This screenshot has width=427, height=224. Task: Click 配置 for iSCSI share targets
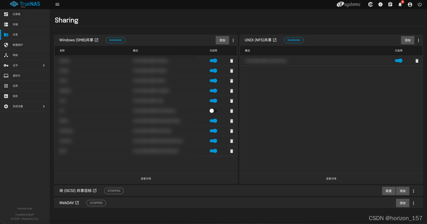coord(389,191)
